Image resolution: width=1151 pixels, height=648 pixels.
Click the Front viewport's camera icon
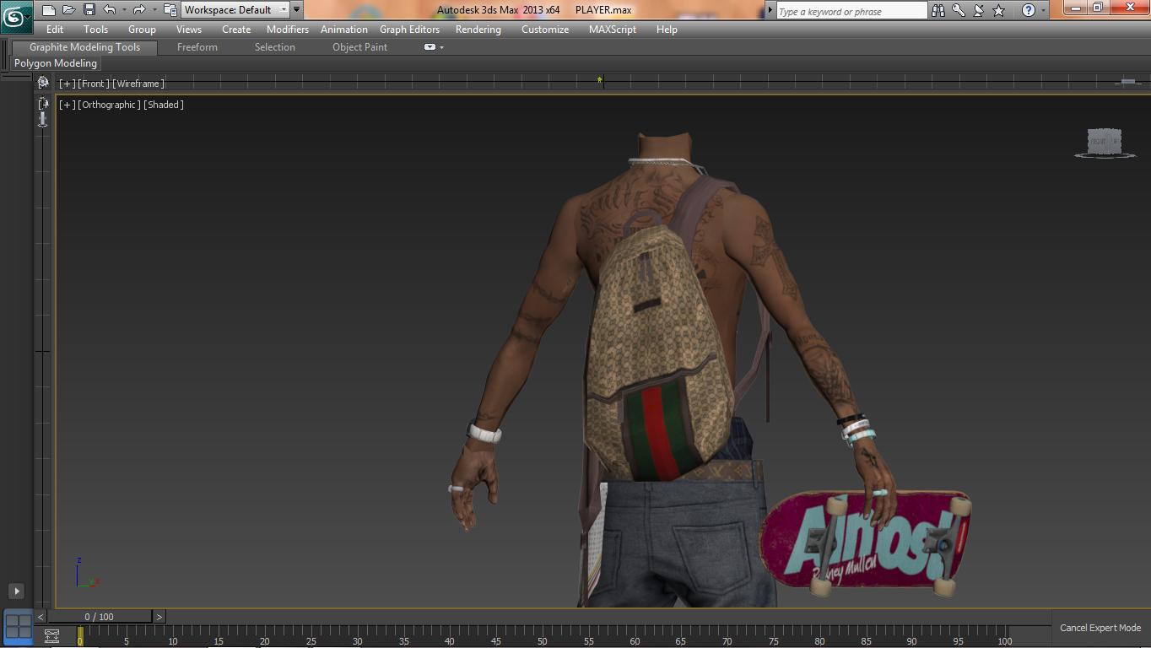(43, 82)
